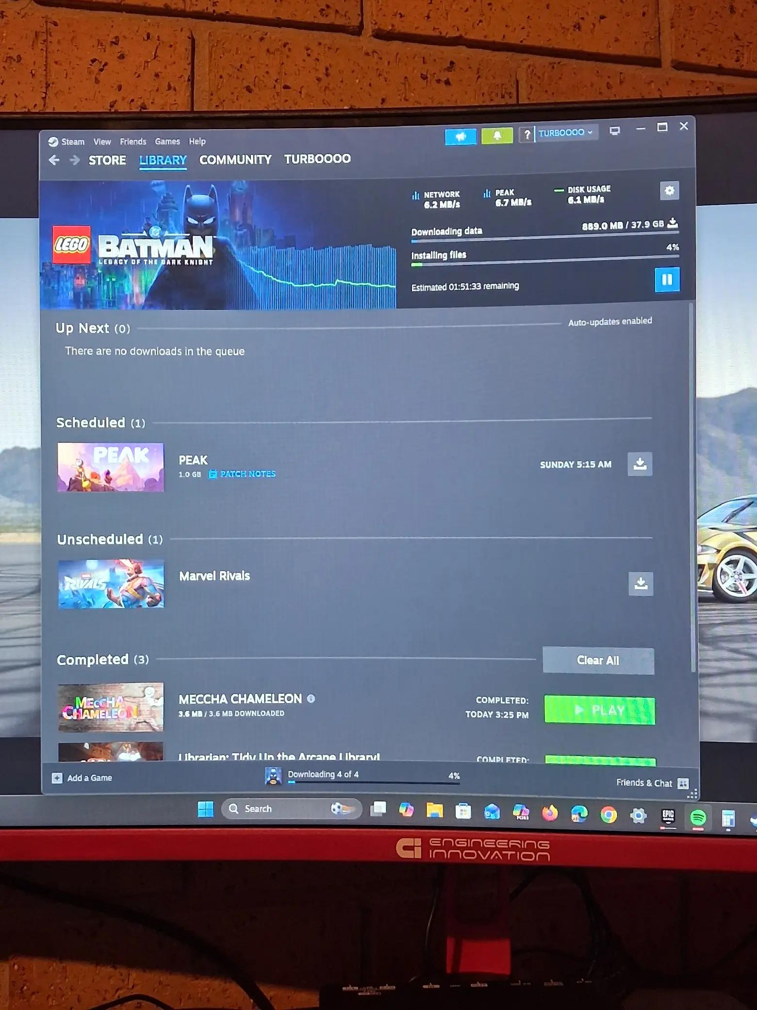757x1010 pixels.
Task: Click the blue announcements megaphone icon
Action: click(461, 137)
